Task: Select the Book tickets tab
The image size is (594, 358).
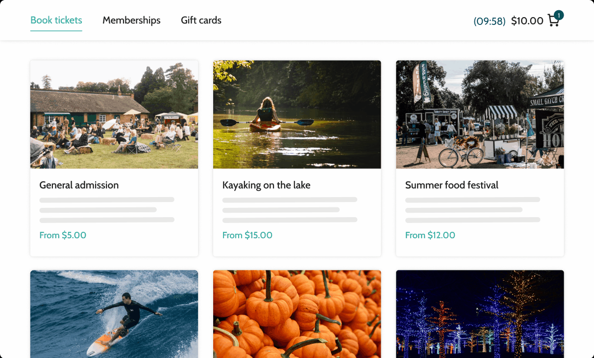Action: click(x=56, y=20)
